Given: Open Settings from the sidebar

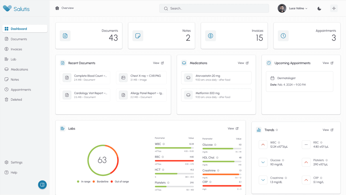Looking at the screenshot, I should coord(14,162).
